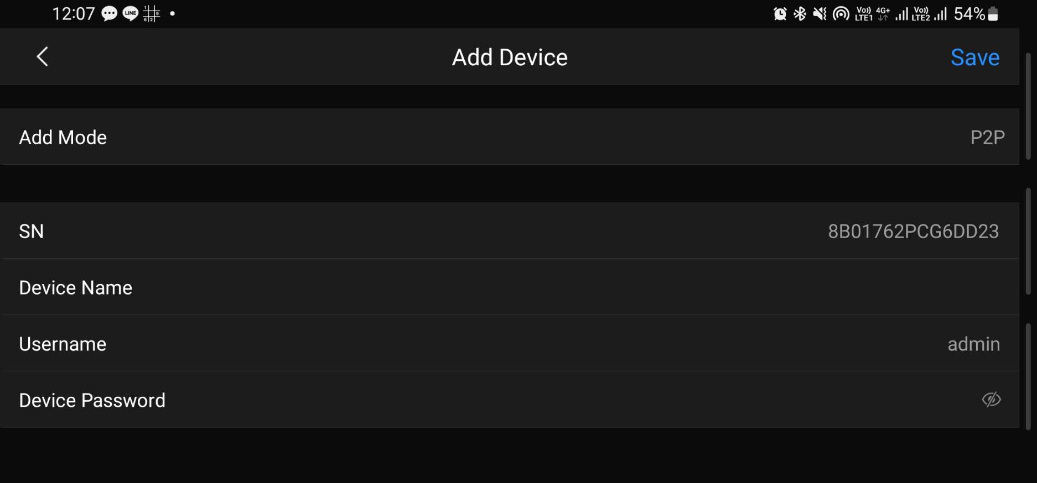This screenshot has width=1037, height=483.
Task: Tap the Device Password field
Action: tap(510, 400)
